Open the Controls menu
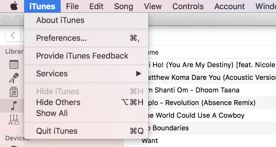Image resolution: width=276 pixels, height=147 pixels. click(188, 6)
